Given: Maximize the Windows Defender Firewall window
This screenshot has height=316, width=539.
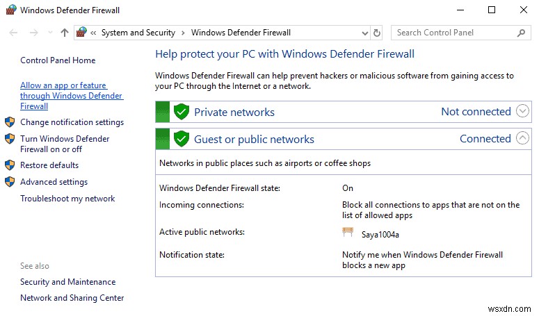Looking at the screenshot, I should tap(492, 10).
